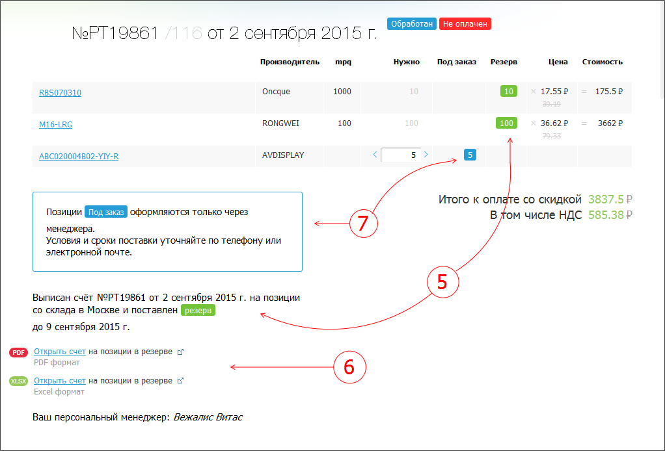Click the multiply sign before price 36.62

click(534, 123)
